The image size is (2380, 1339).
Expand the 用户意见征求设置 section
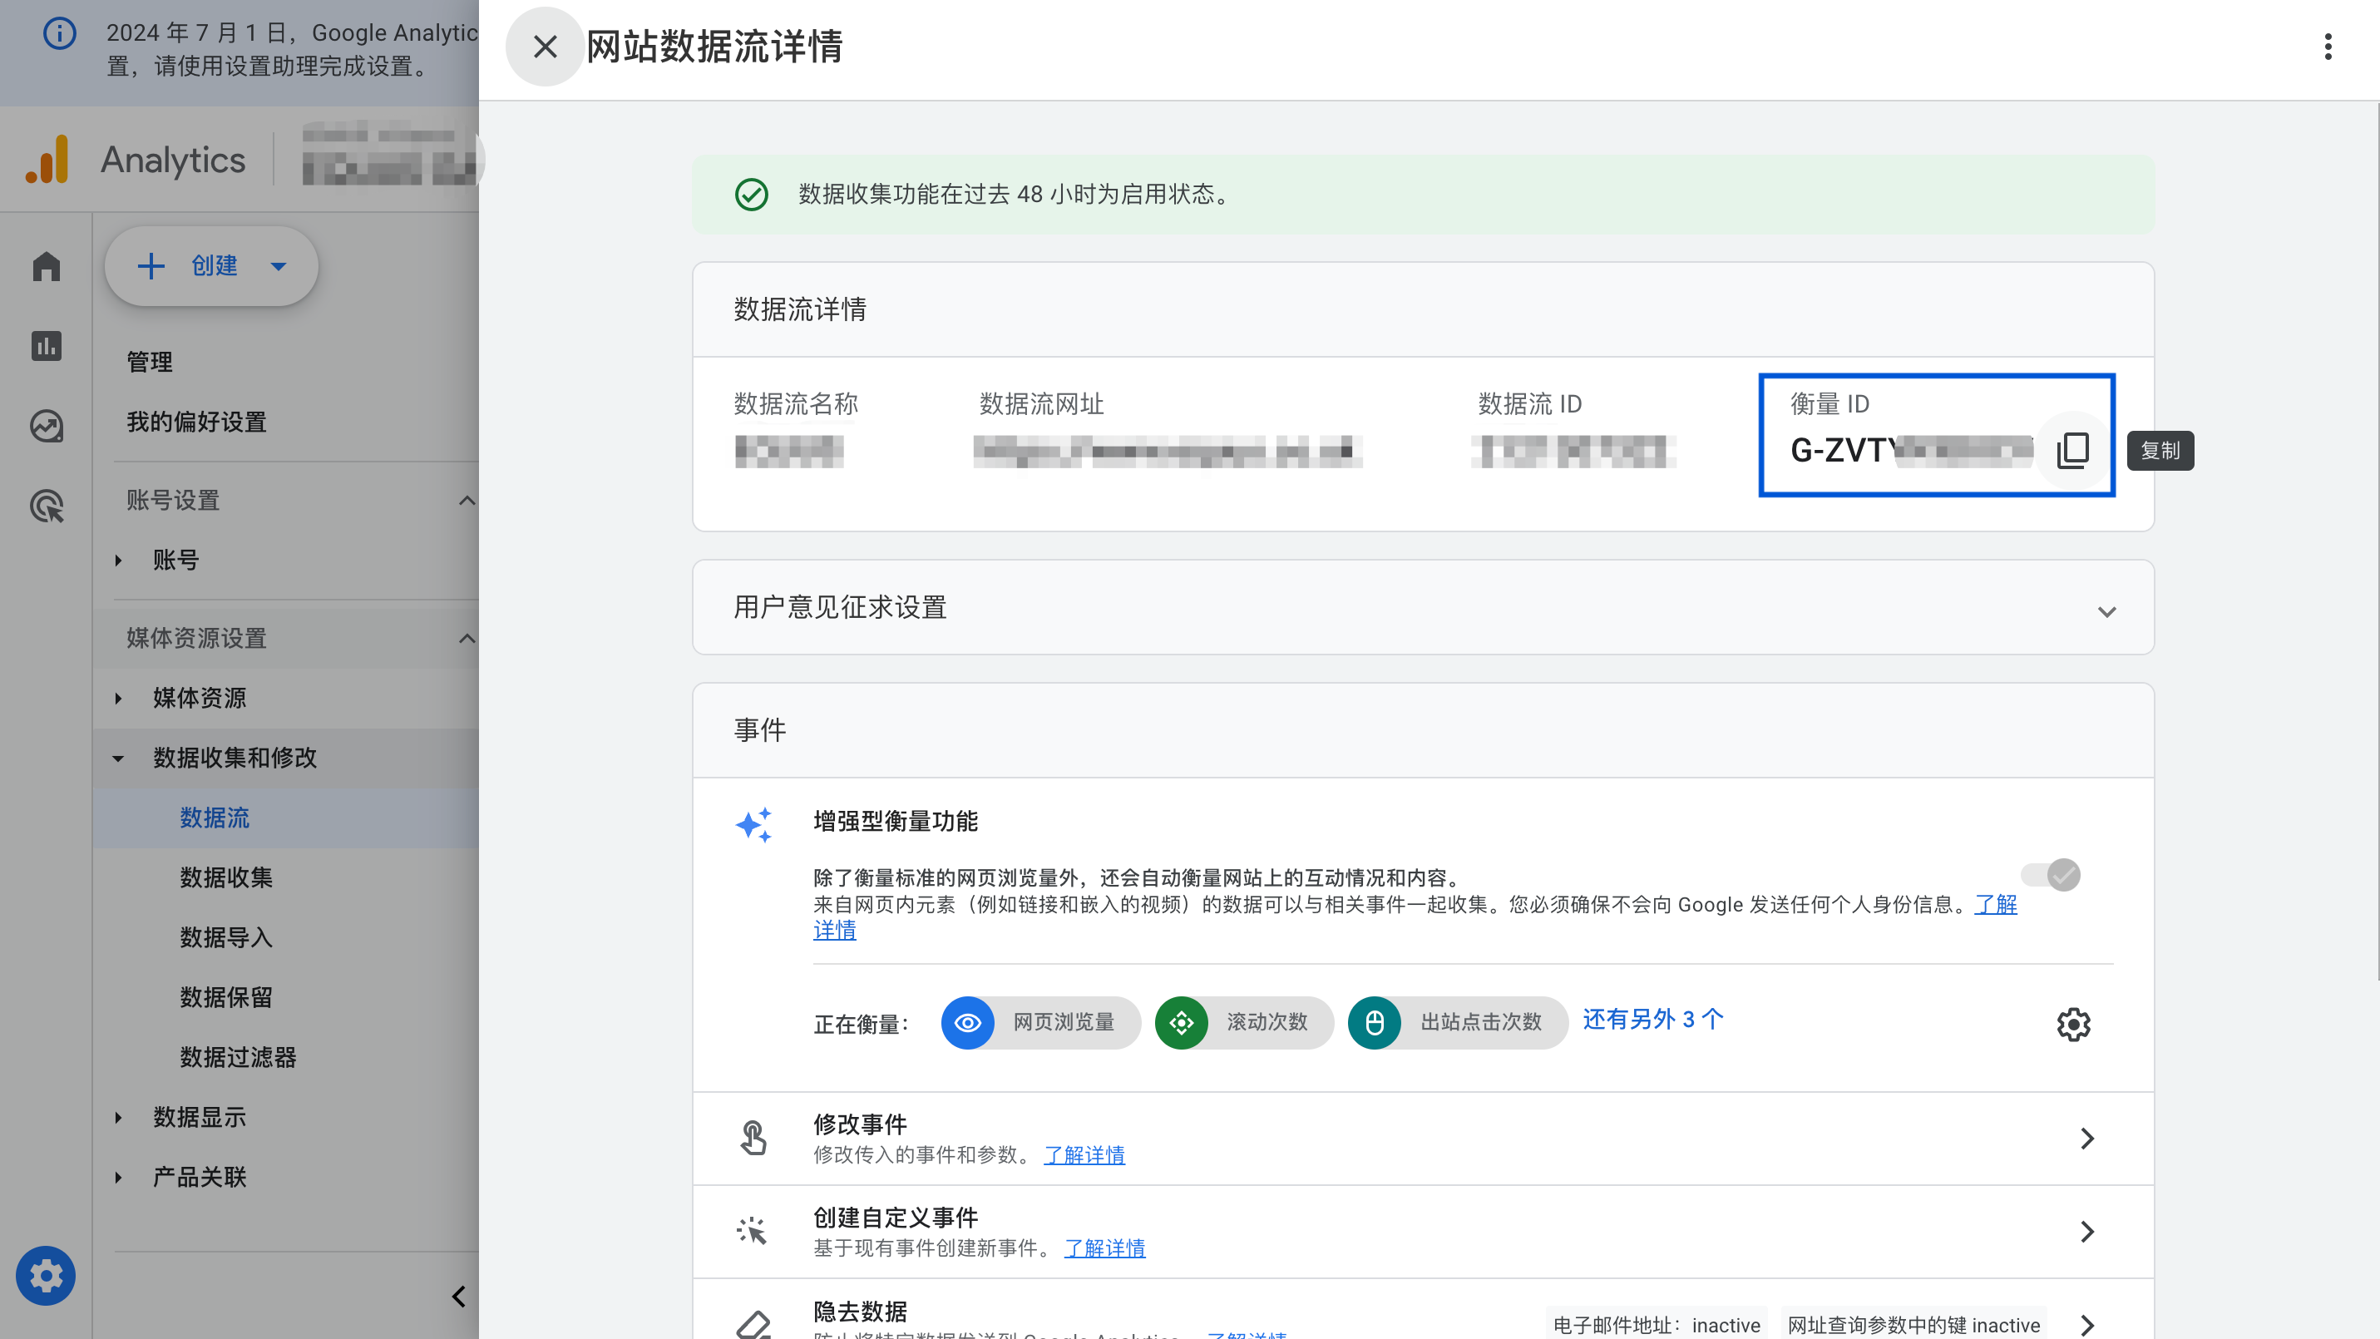(x=2106, y=610)
